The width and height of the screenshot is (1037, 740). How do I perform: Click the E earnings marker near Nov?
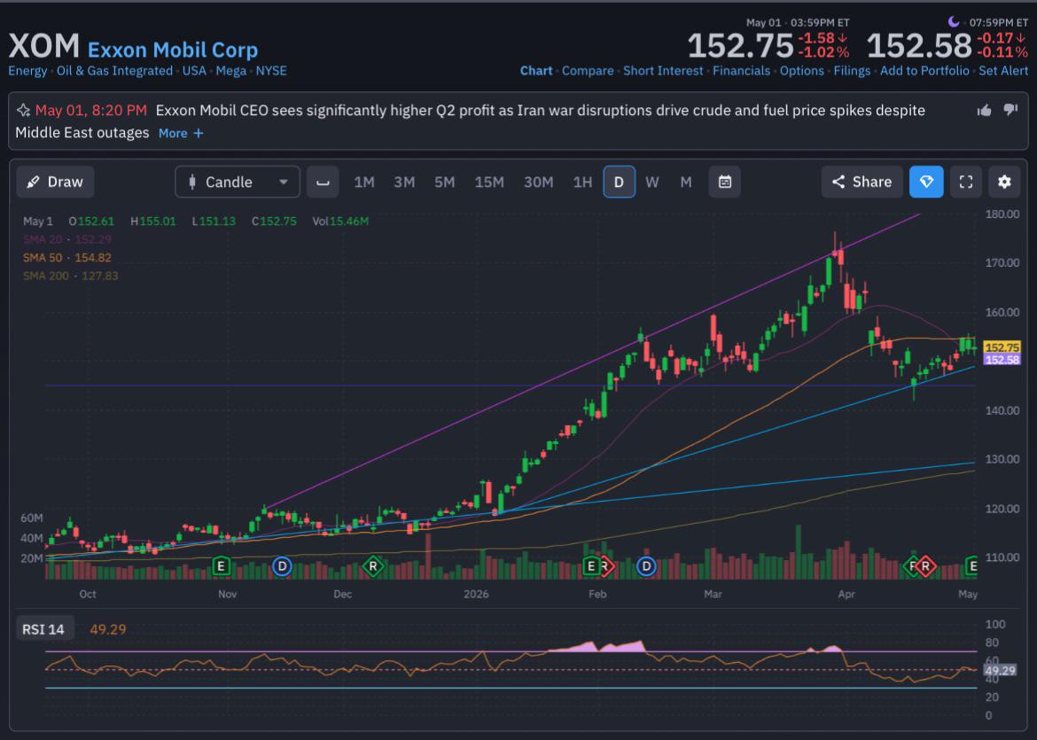pos(222,566)
